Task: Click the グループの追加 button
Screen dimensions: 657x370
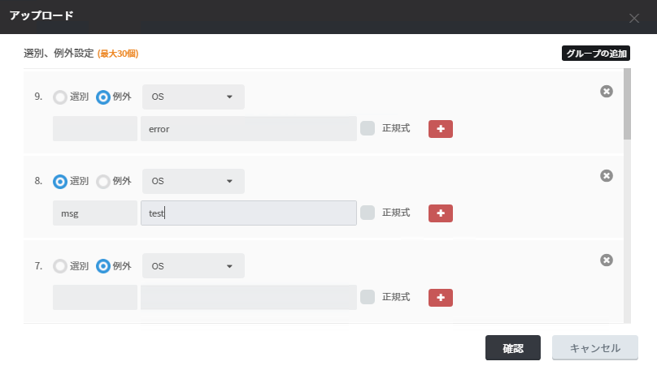Action: [x=596, y=54]
